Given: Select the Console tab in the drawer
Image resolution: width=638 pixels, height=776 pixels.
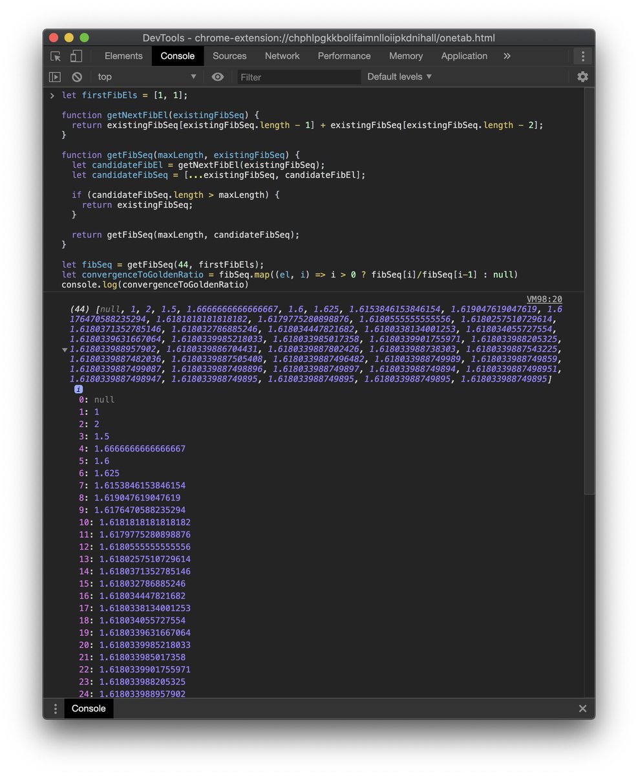Looking at the screenshot, I should pos(89,708).
